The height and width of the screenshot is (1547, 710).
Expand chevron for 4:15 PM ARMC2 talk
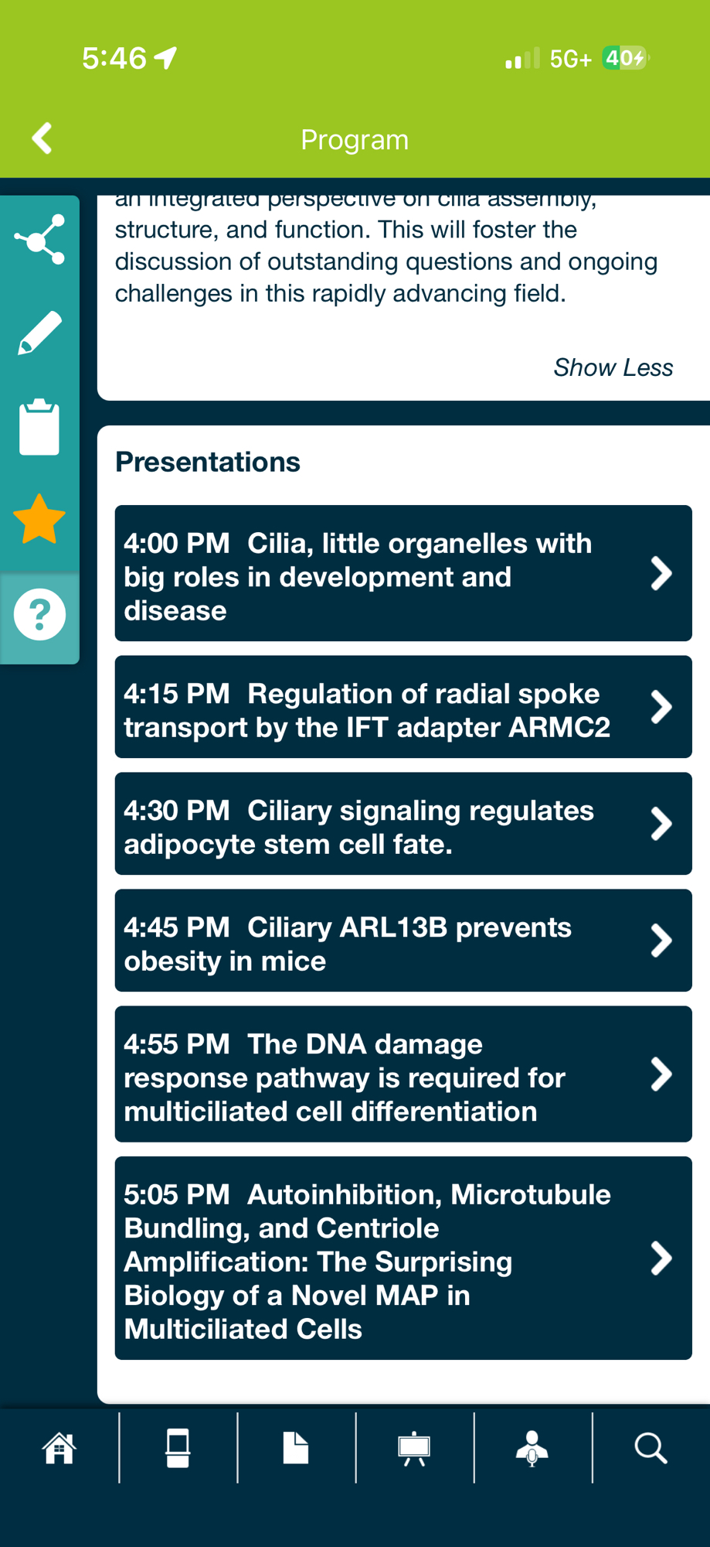(x=661, y=707)
